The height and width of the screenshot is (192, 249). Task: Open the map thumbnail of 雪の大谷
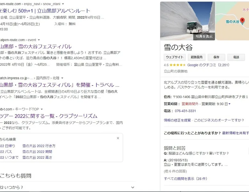pos(232,19)
